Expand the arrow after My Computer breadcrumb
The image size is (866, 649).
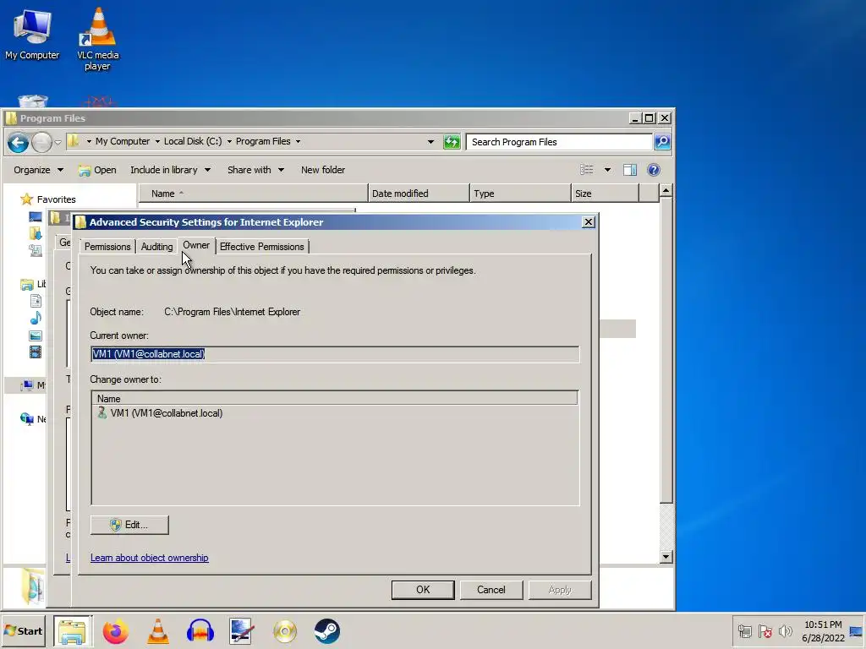[157, 141]
